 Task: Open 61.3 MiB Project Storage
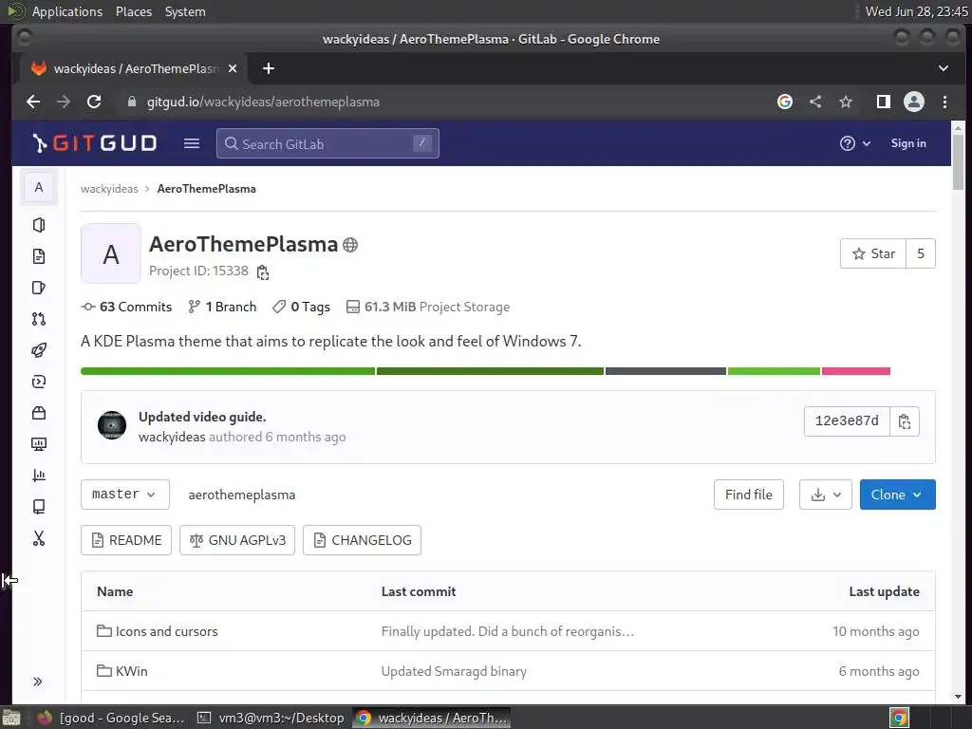point(428,307)
